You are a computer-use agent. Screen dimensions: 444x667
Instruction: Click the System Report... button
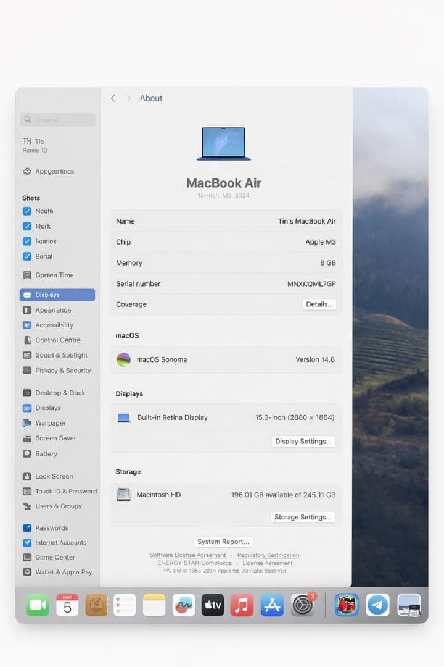[x=223, y=542]
